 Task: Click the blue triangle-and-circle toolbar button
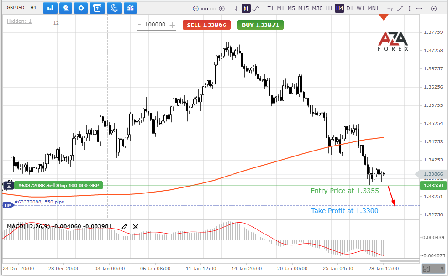pos(66,8)
